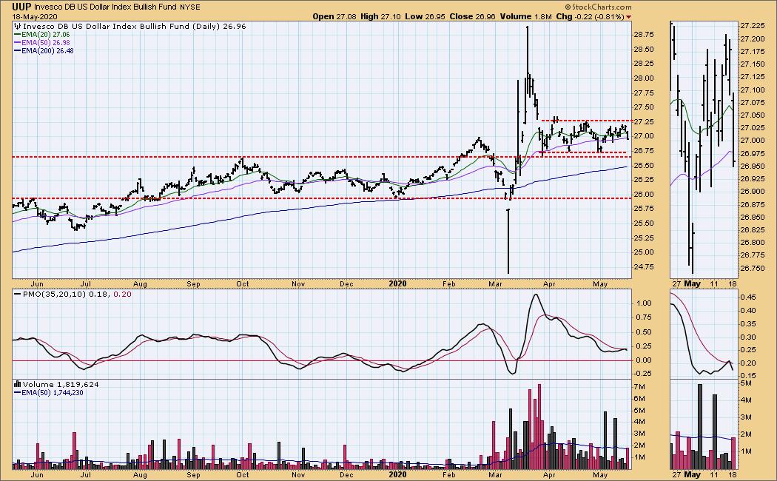Click the NYSE exchange label
The height and width of the screenshot is (481, 777).
coord(191,7)
